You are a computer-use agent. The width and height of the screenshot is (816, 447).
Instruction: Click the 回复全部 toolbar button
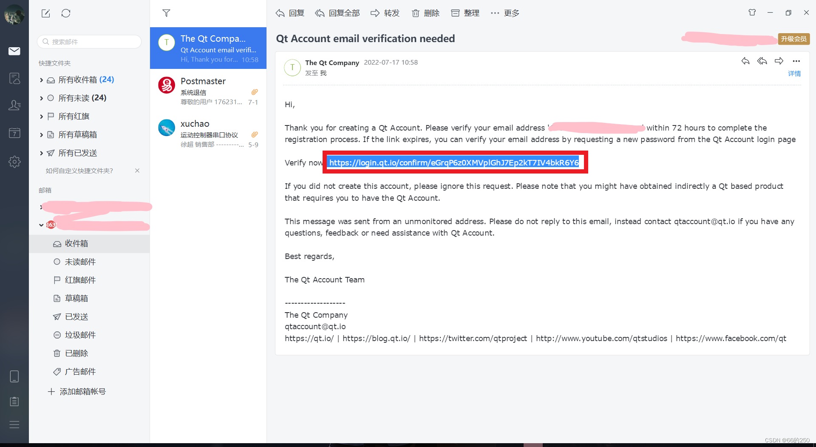pos(337,13)
